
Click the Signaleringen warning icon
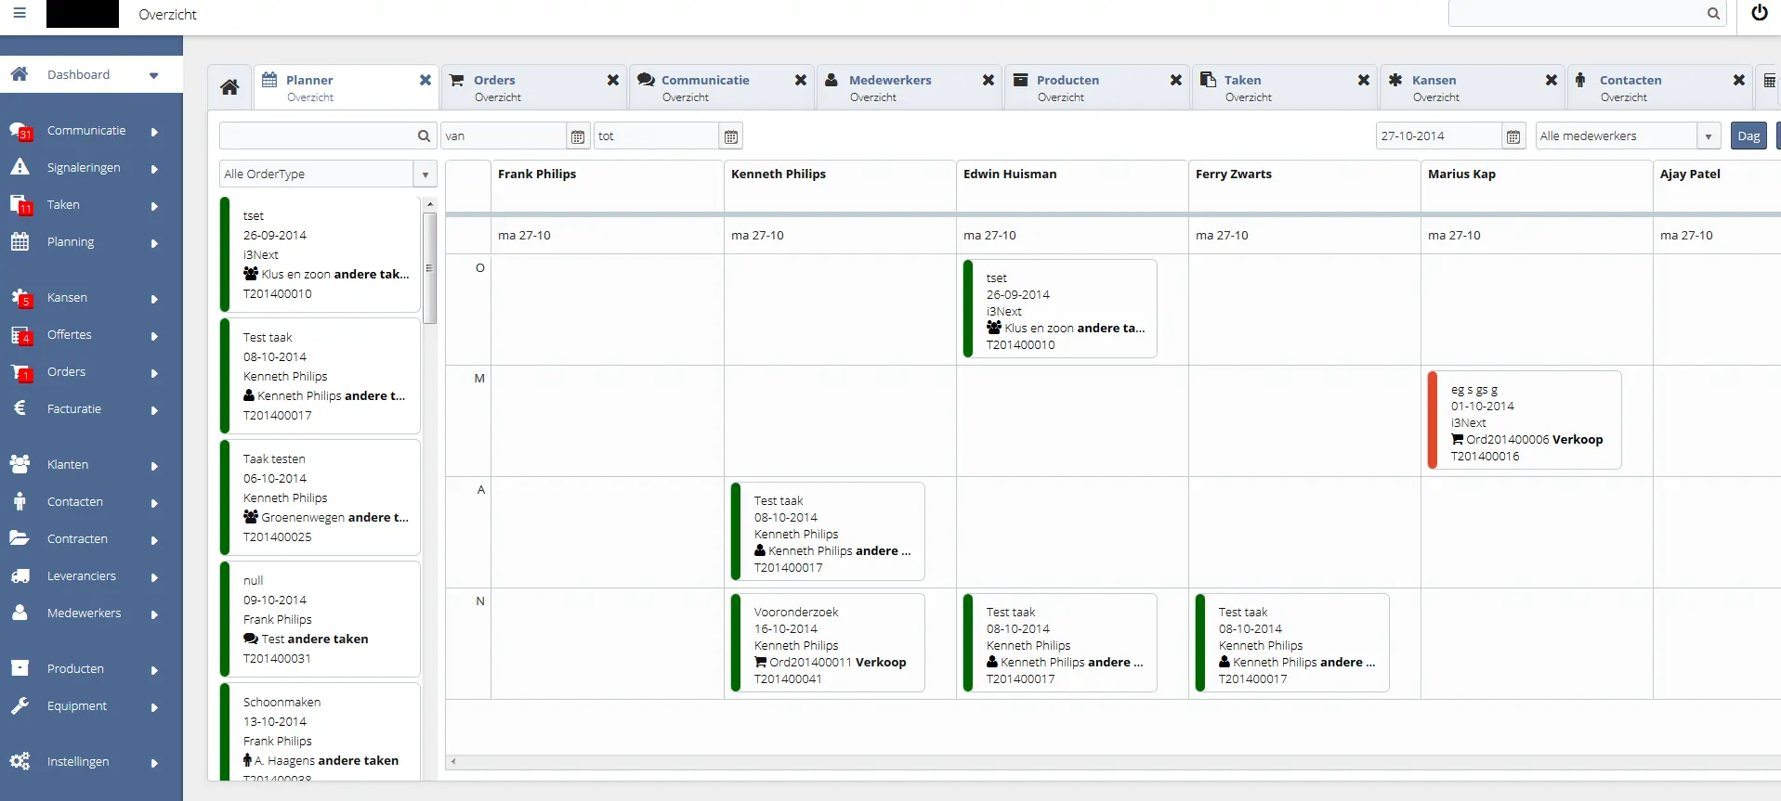click(x=20, y=167)
